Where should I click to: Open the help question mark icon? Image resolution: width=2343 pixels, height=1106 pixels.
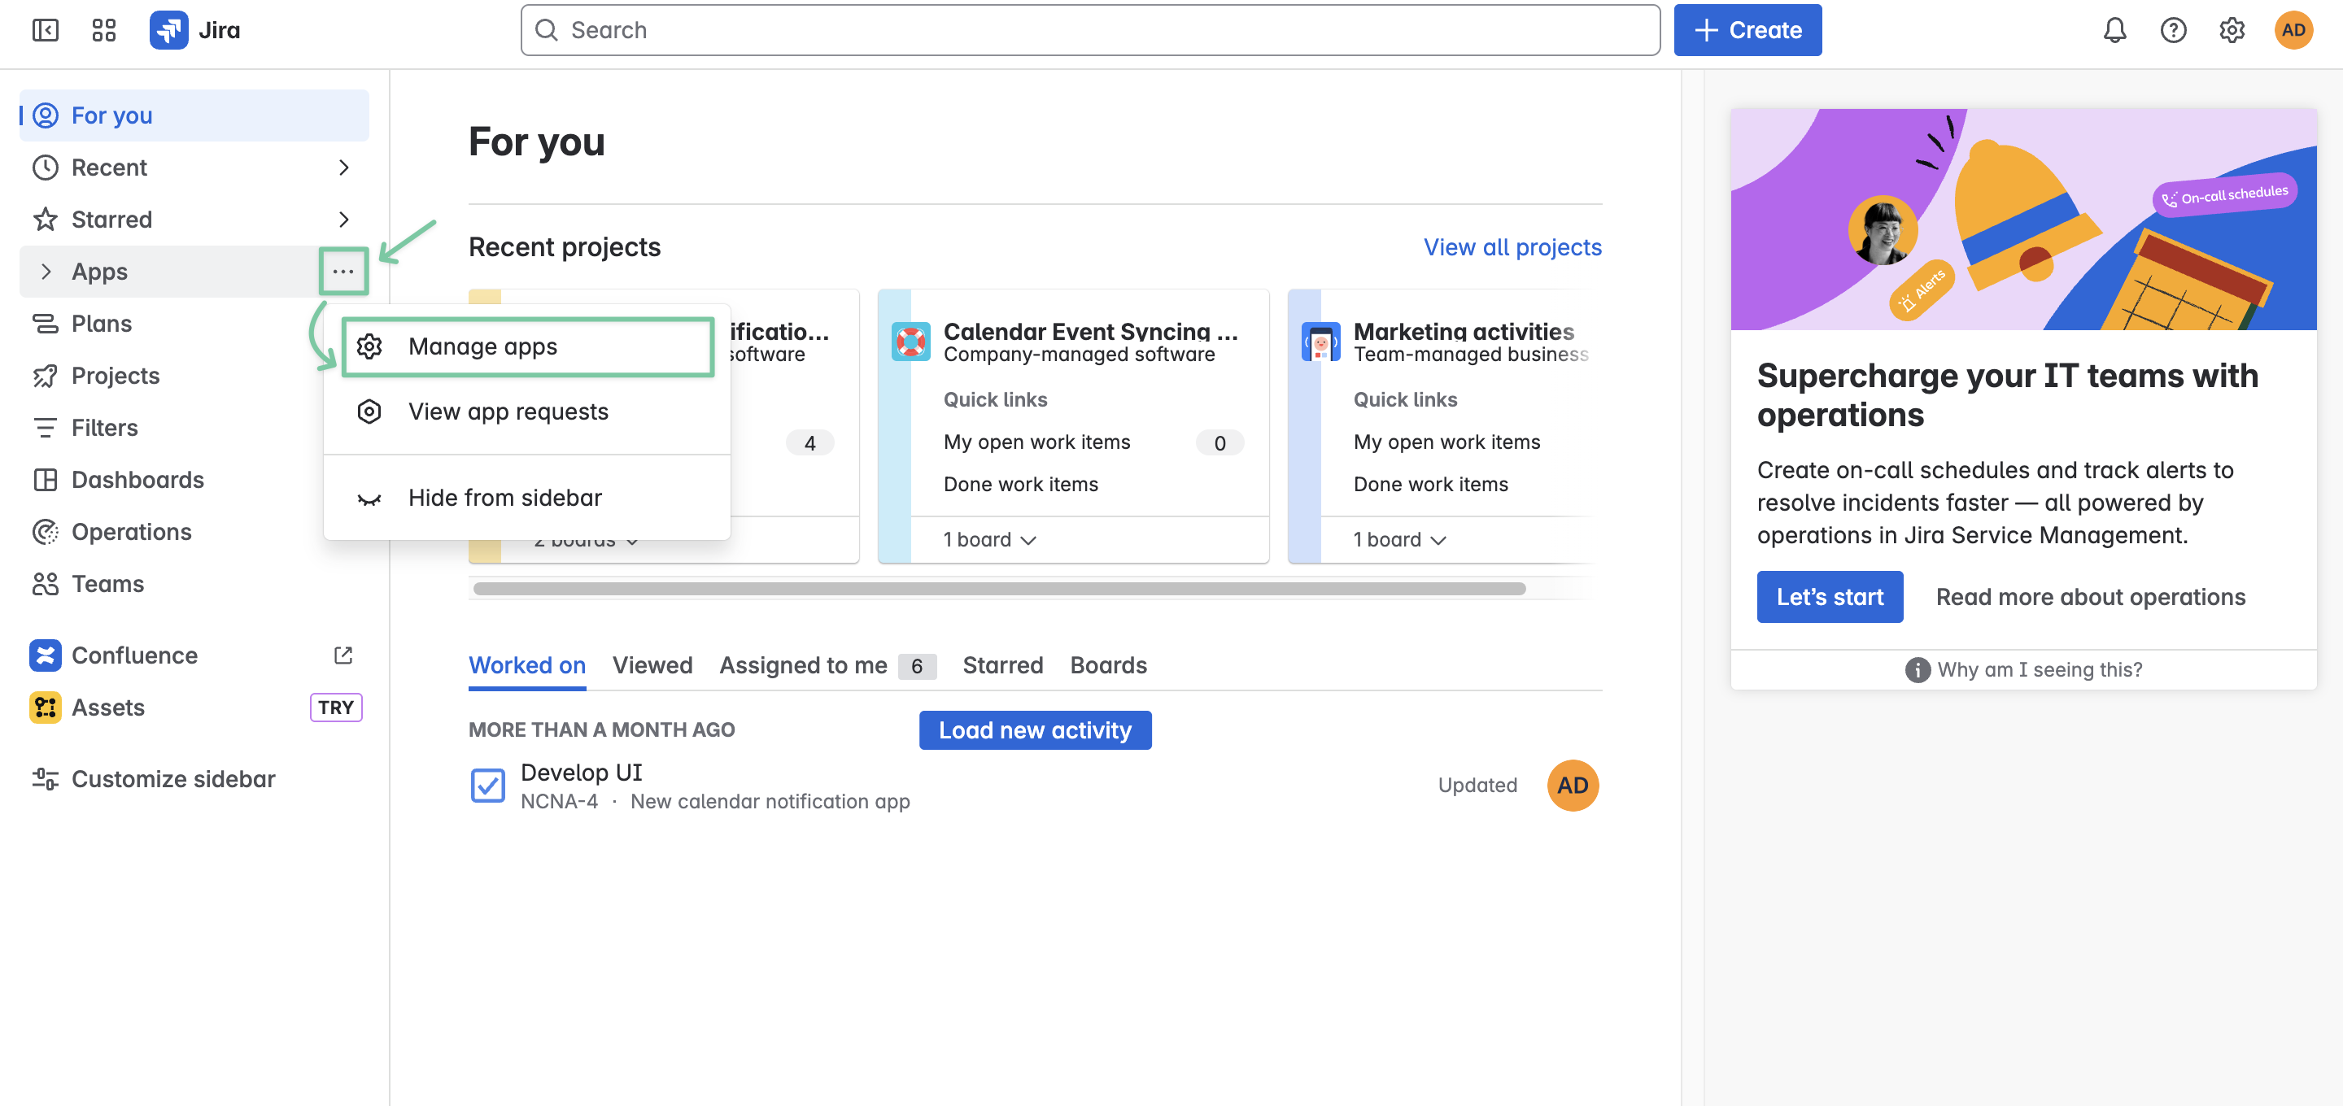pyautogui.click(x=2173, y=30)
